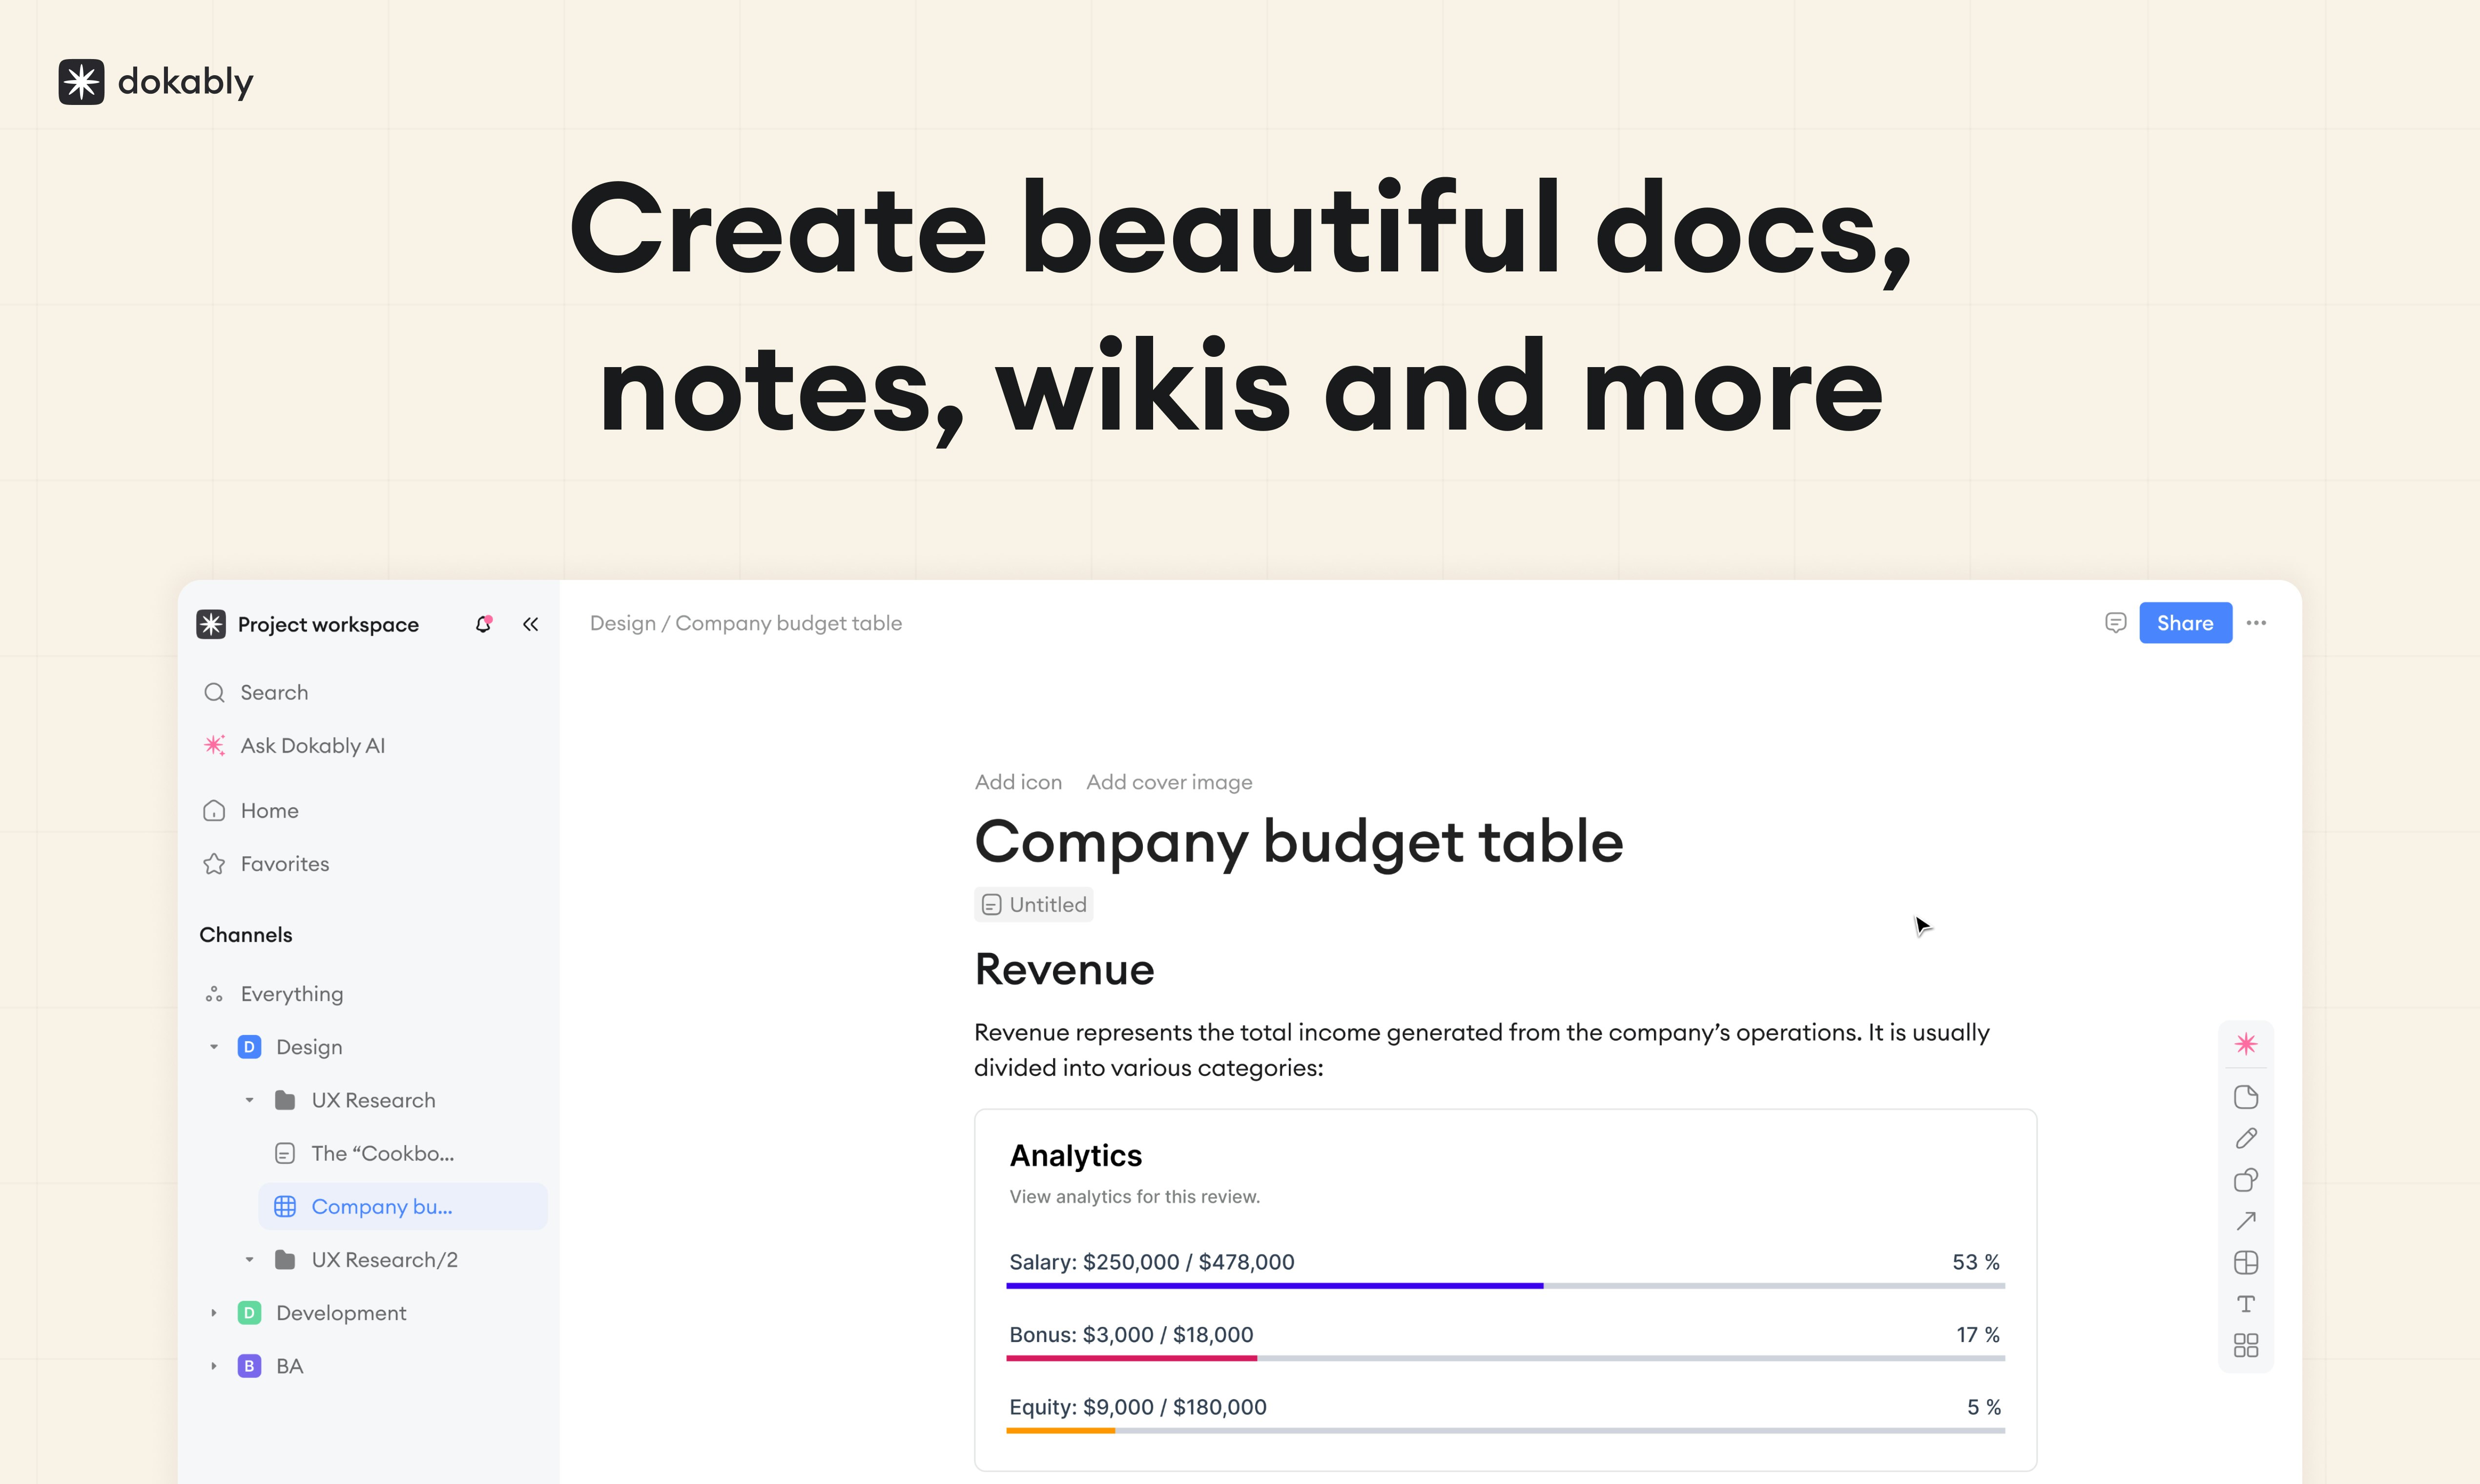Collapse the sidebar with the double-chevron

click(531, 623)
